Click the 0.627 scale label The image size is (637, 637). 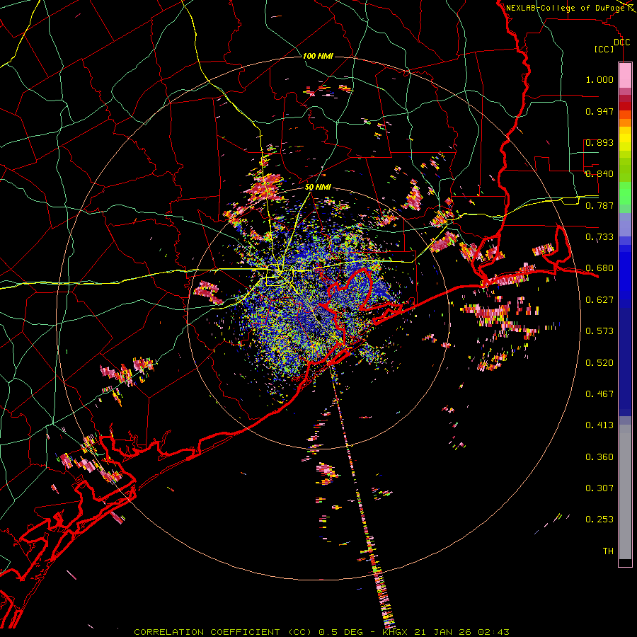click(x=599, y=300)
